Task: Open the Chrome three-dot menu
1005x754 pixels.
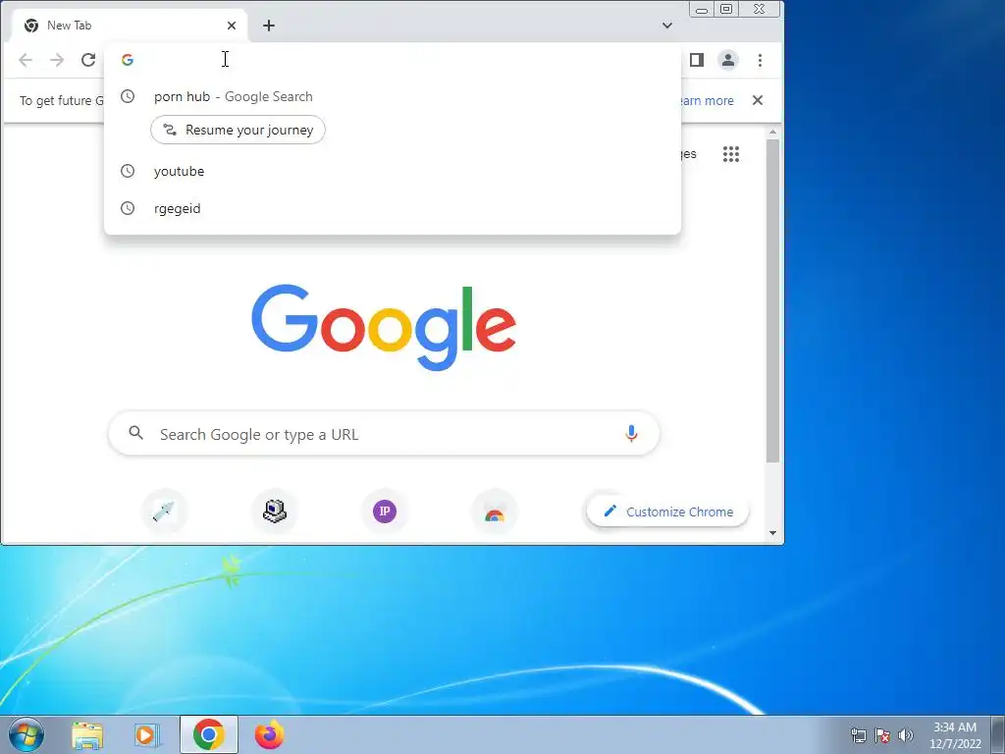Action: 761,60
